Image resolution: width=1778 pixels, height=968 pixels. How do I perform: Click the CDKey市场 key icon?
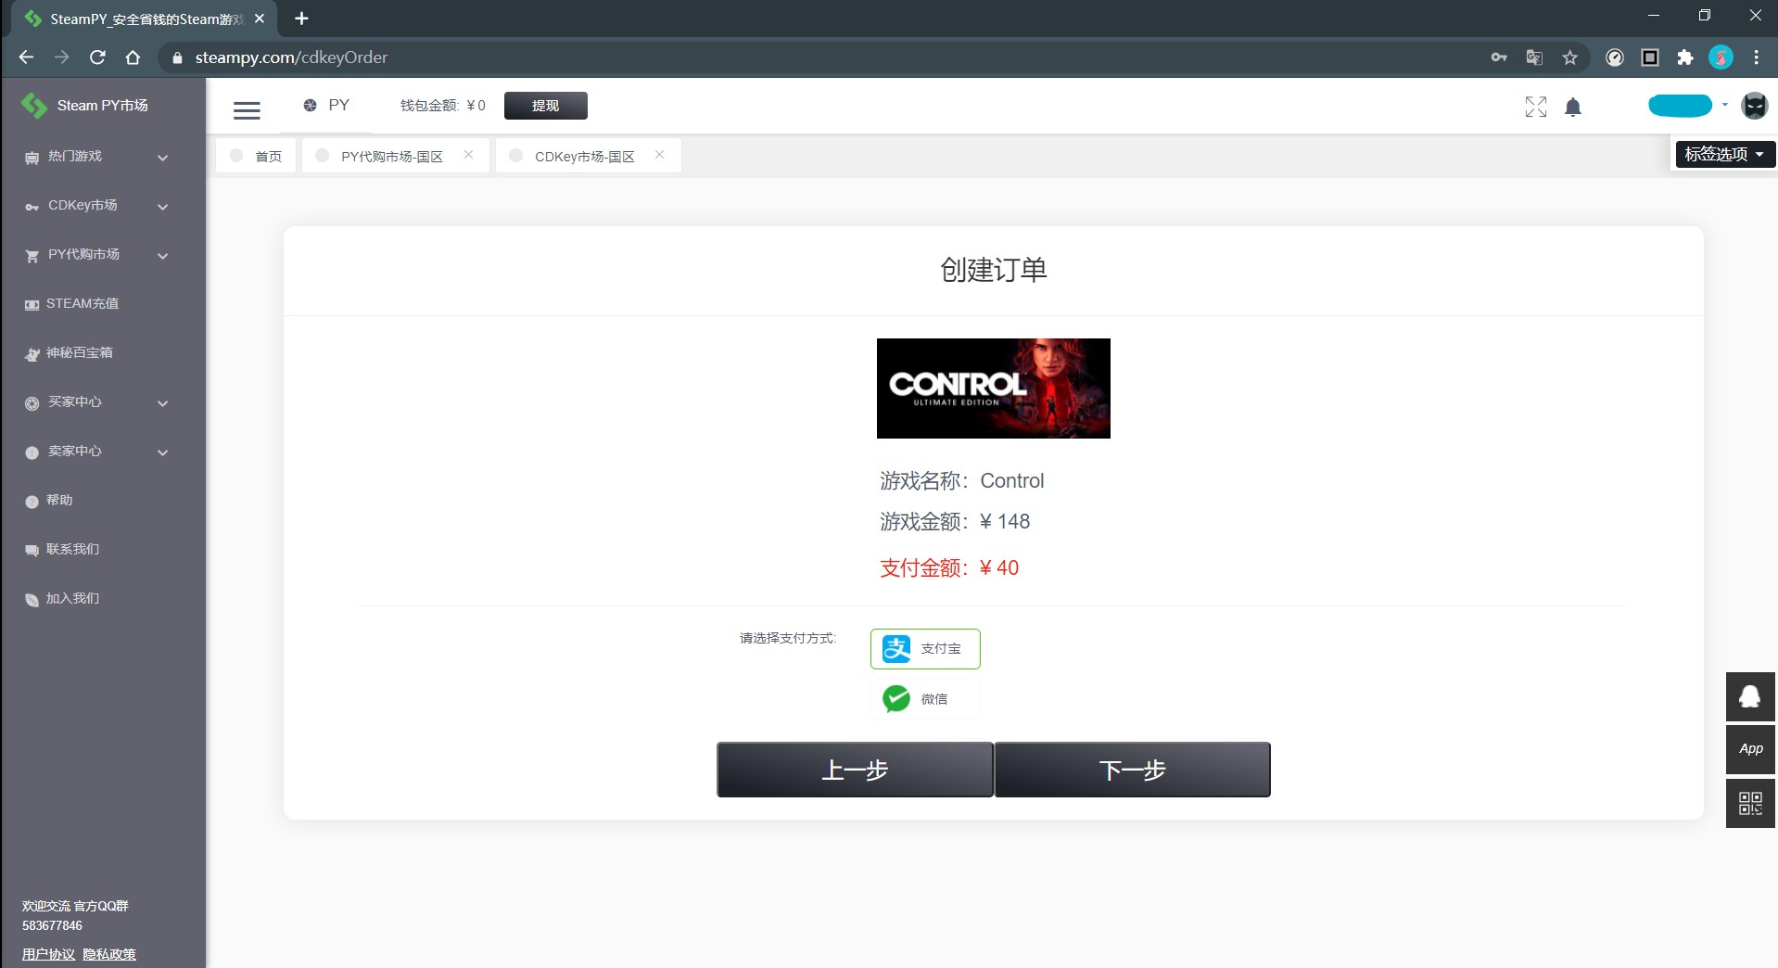32,207
